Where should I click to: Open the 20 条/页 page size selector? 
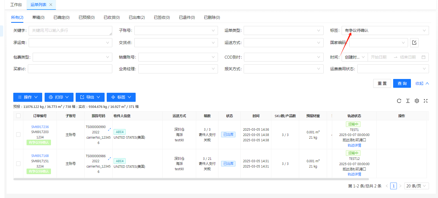[x=416, y=186]
